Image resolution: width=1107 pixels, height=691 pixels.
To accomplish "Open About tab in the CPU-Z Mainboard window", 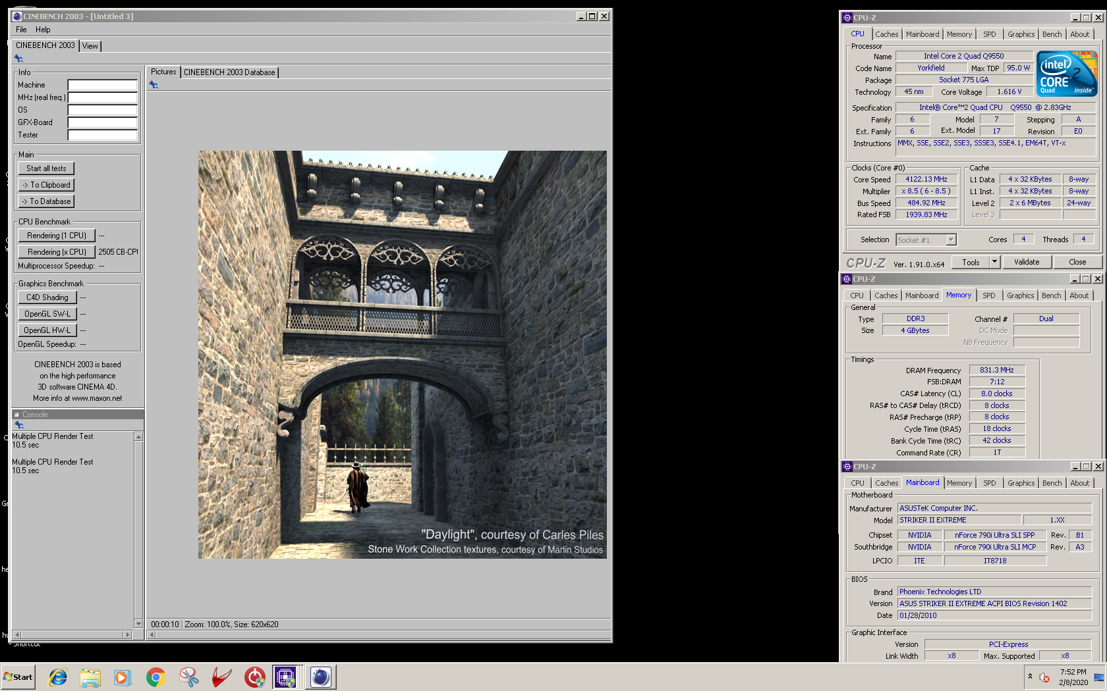I will pyautogui.click(x=1080, y=483).
